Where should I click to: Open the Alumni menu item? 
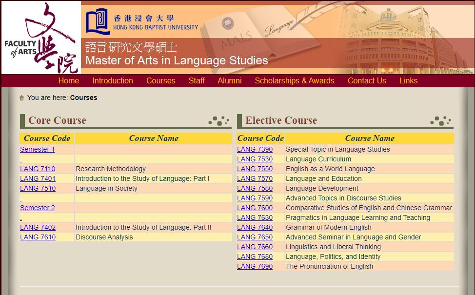230,80
